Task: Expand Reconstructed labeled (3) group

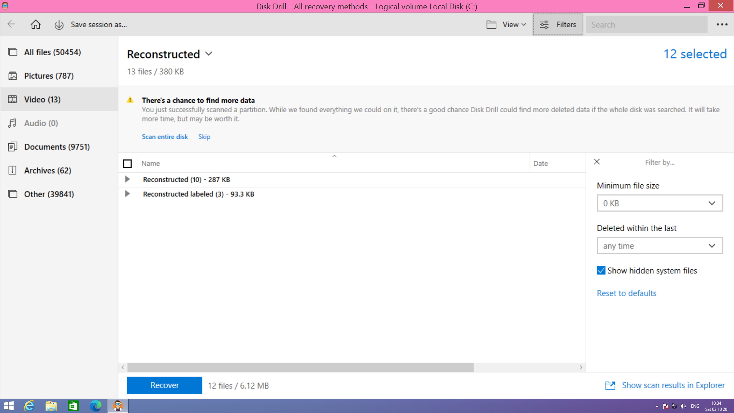Action: 127,194
